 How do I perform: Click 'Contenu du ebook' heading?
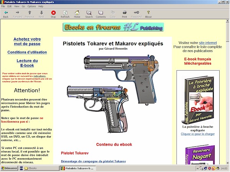click(x=114, y=144)
